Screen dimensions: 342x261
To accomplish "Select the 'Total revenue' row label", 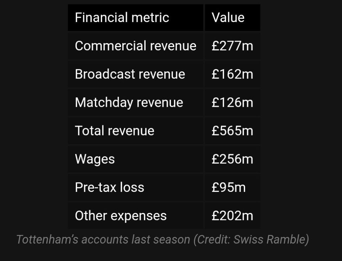I will tap(115, 130).
